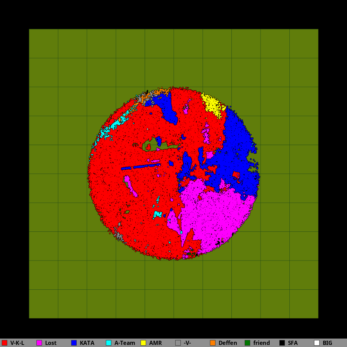Select the magenta Lost legend swatch
The height and width of the screenshot is (347, 347).
39,343
